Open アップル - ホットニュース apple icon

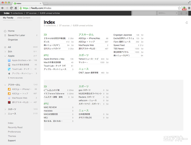pyautogui.click(x=9, y=74)
